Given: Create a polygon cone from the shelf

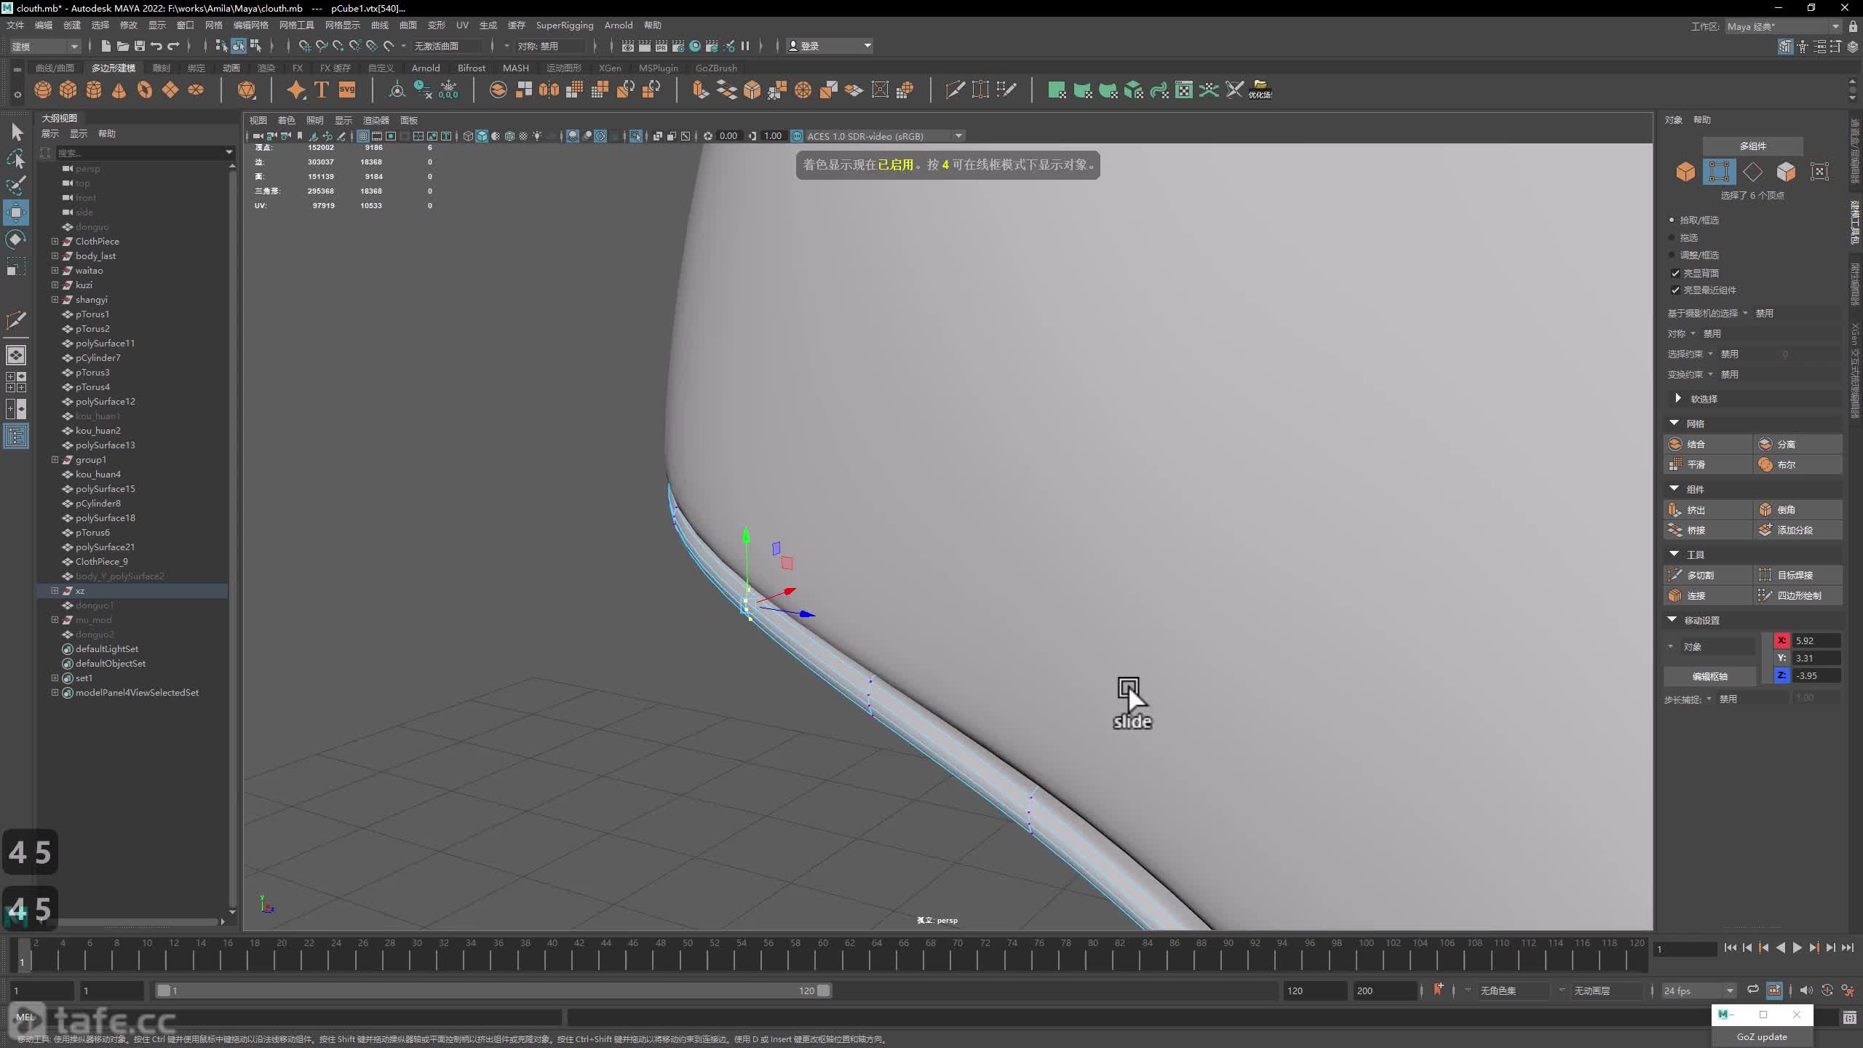Looking at the screenshot, I should [x=119, y=90].
